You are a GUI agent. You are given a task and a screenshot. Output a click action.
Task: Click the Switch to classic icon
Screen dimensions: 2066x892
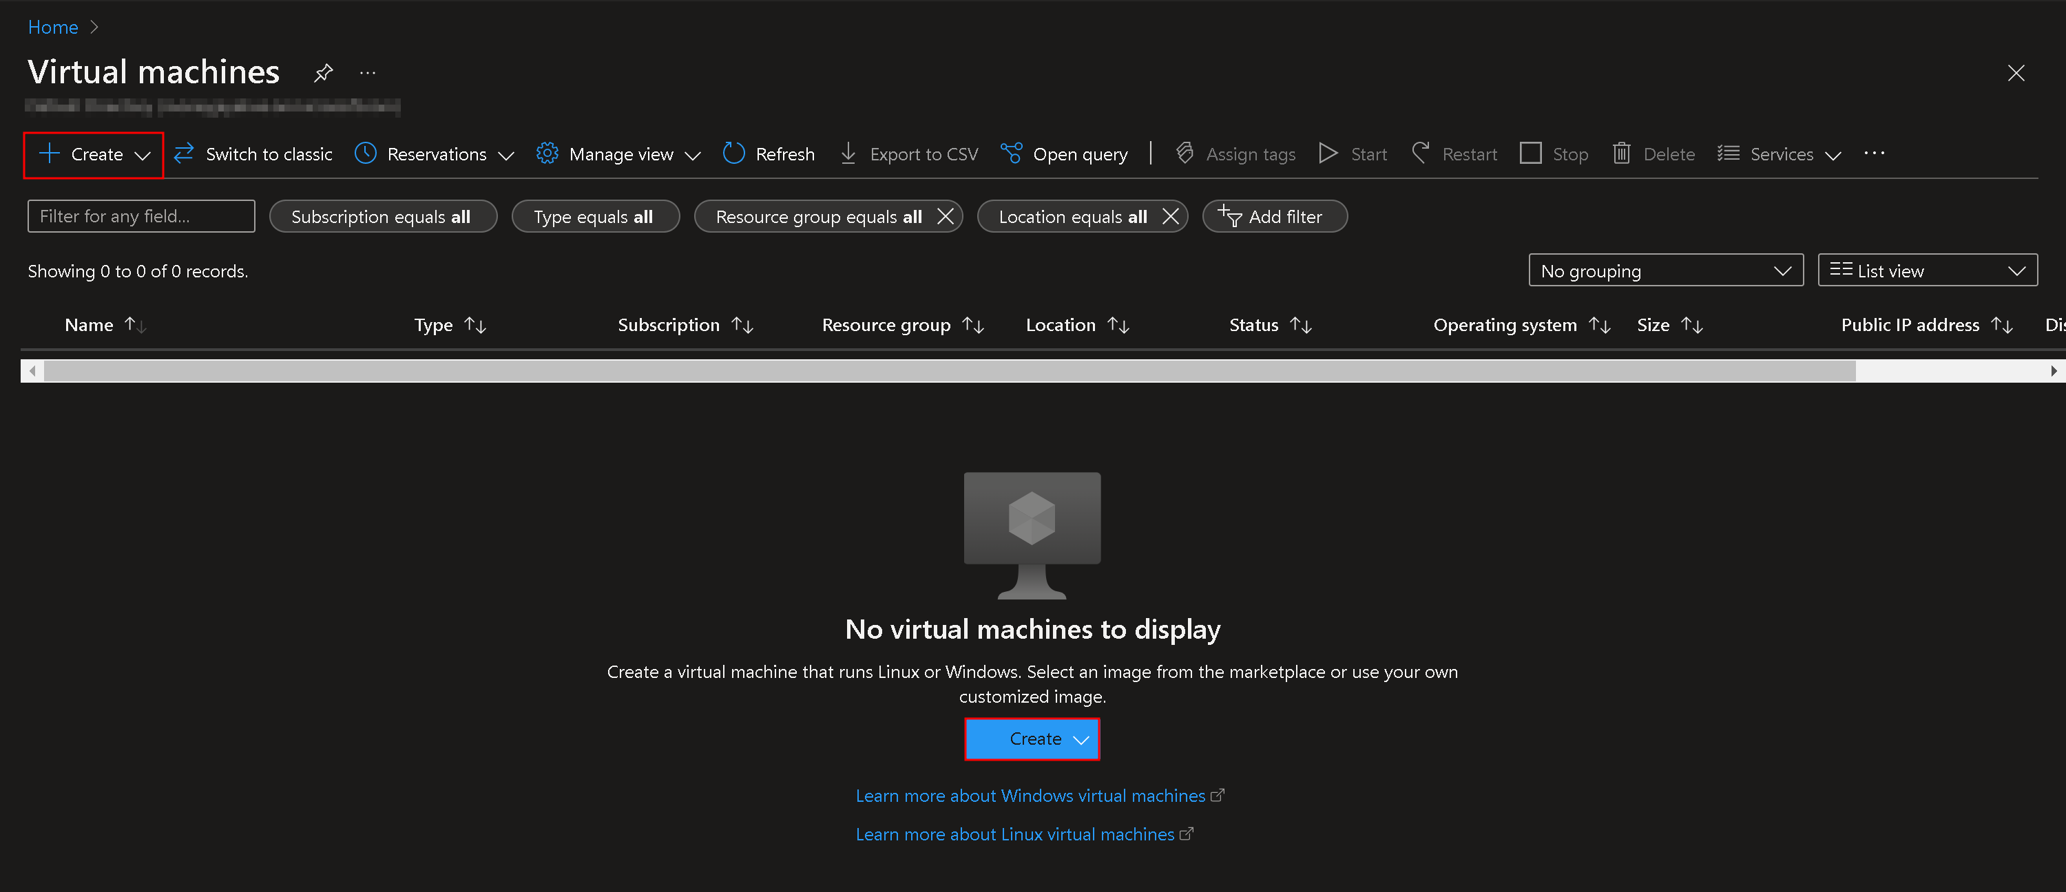click(x=184, y=154)
